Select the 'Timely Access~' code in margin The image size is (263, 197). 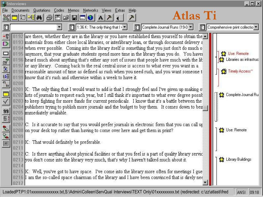240,71
